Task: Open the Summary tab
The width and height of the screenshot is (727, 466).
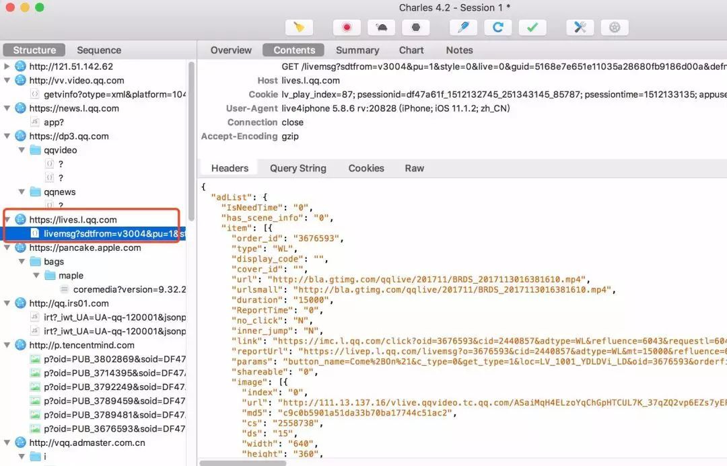Action: (357, 50)
